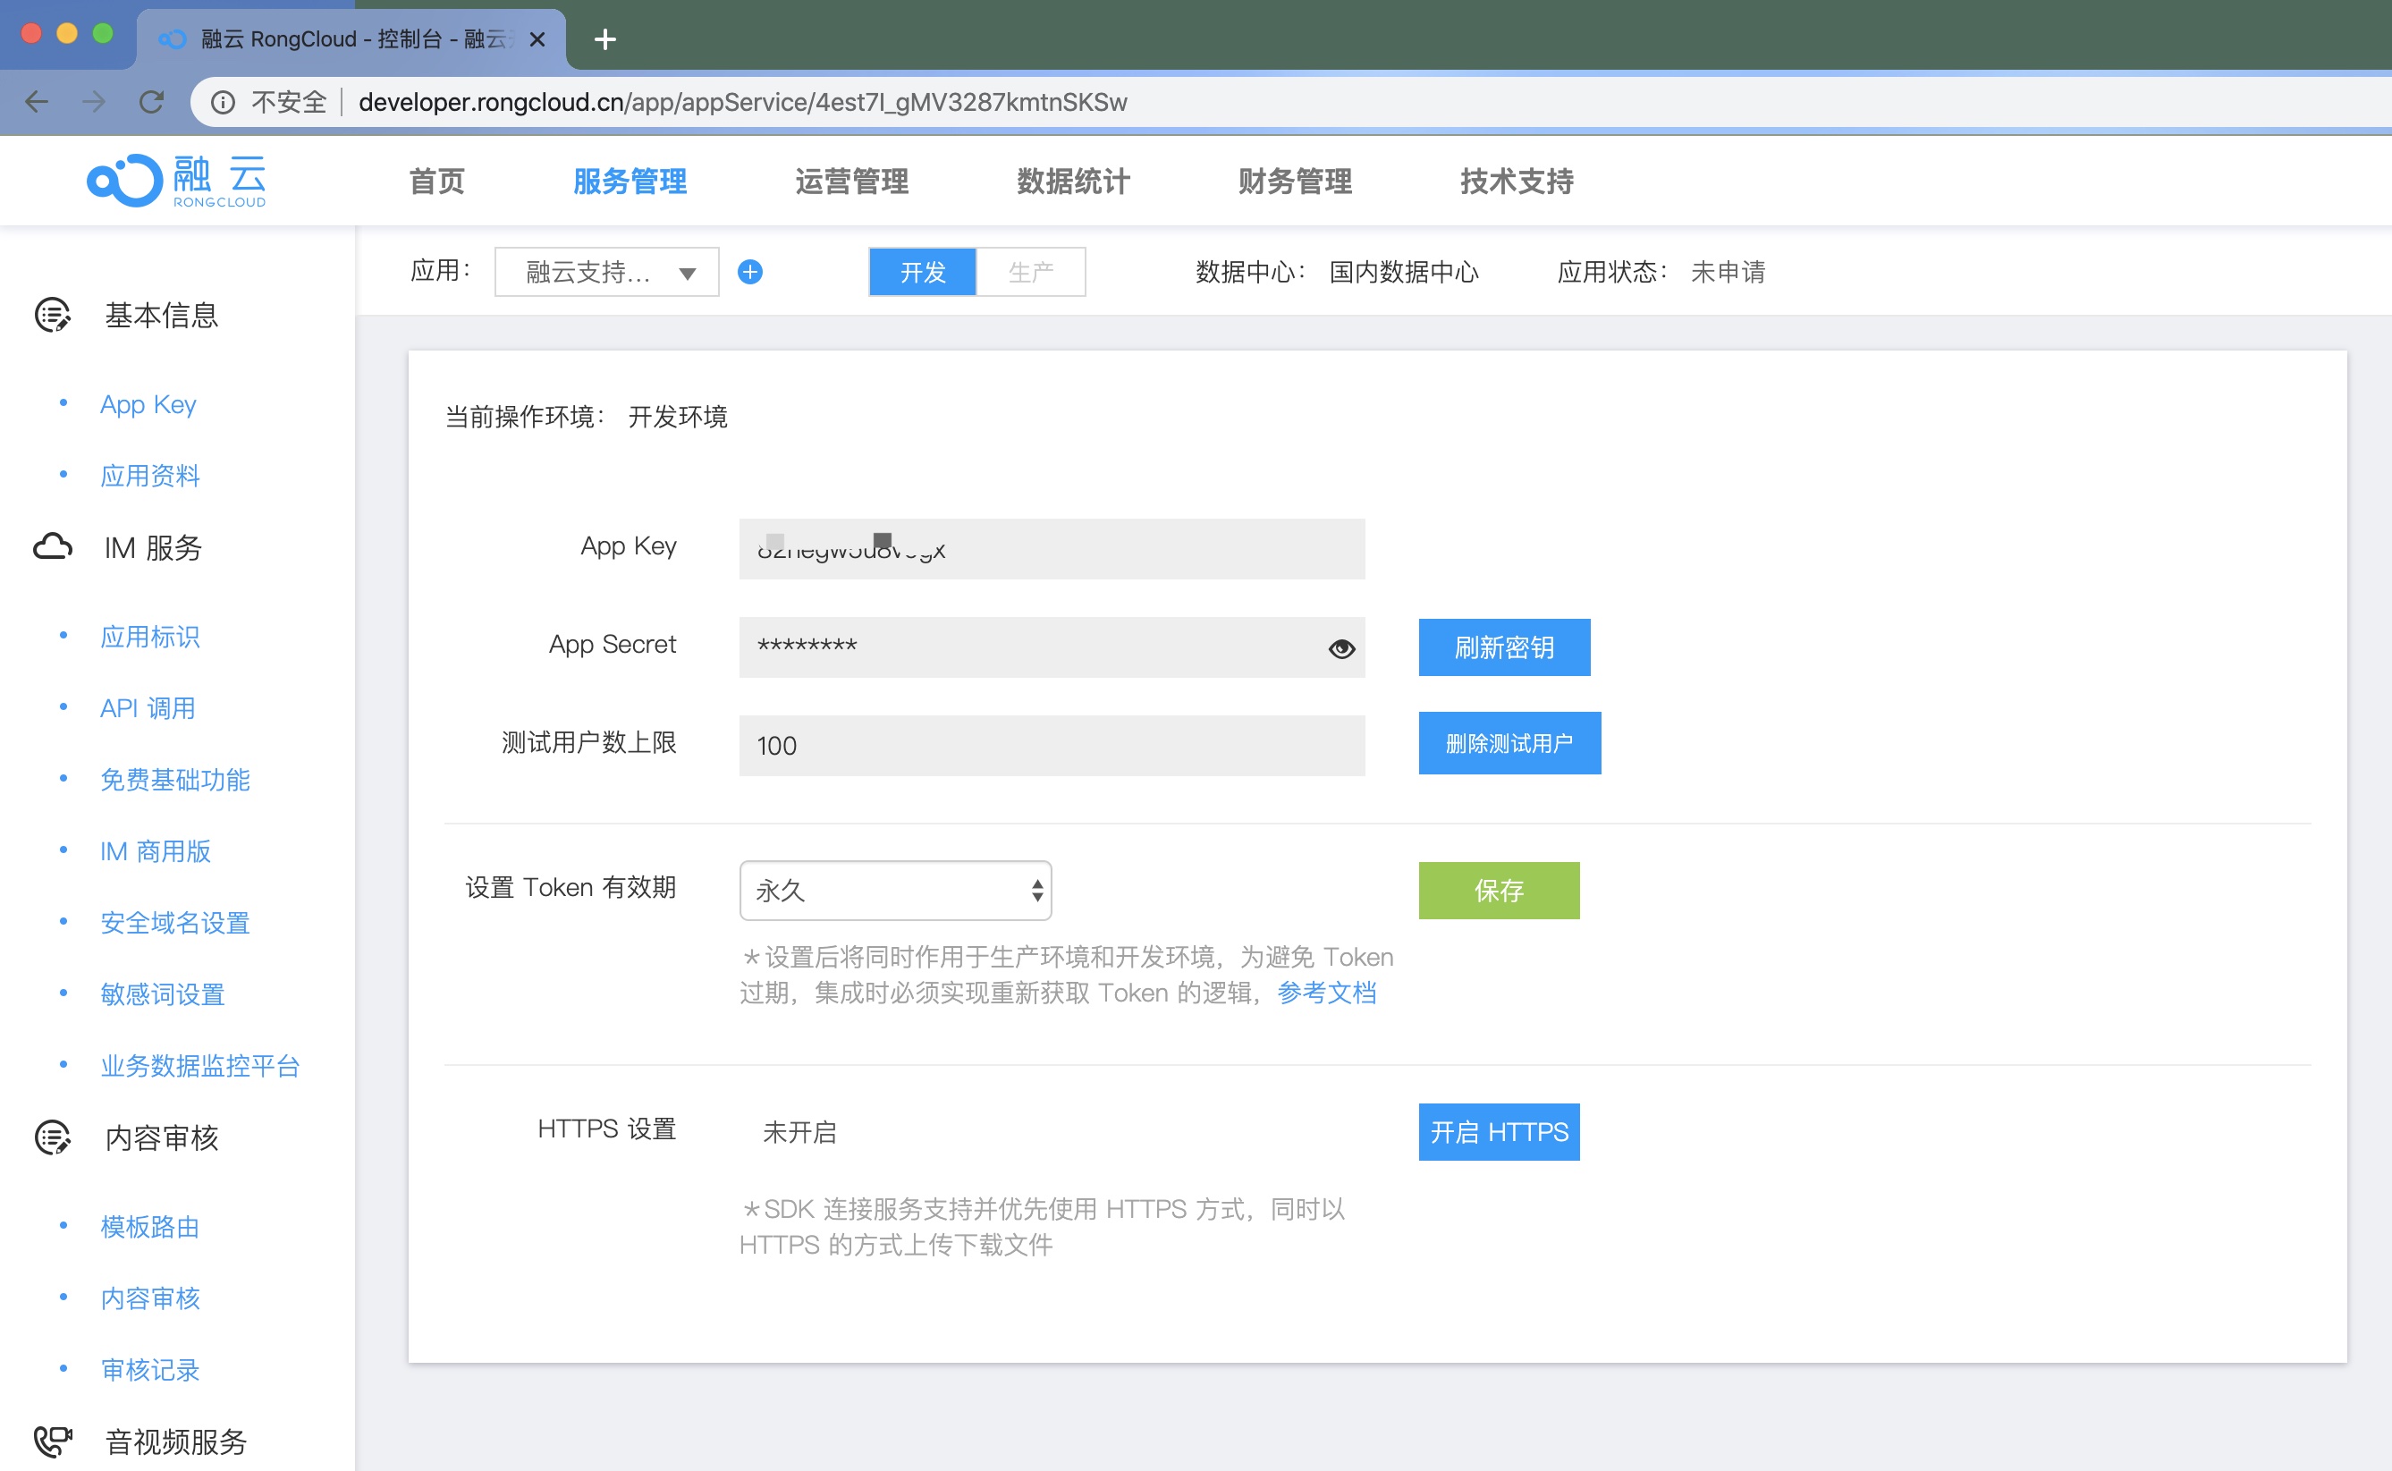Switch to the 开发 environment
This screenshot has width=2392, height=1471.
point(922,272)
